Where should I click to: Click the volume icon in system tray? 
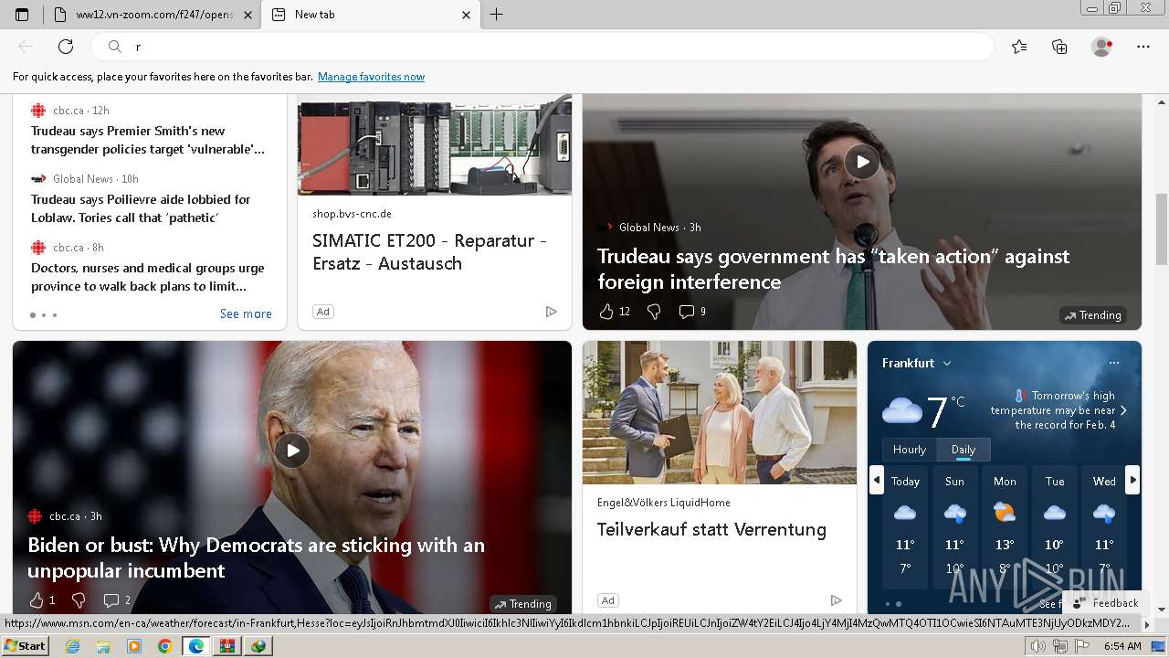(1038, 646)
